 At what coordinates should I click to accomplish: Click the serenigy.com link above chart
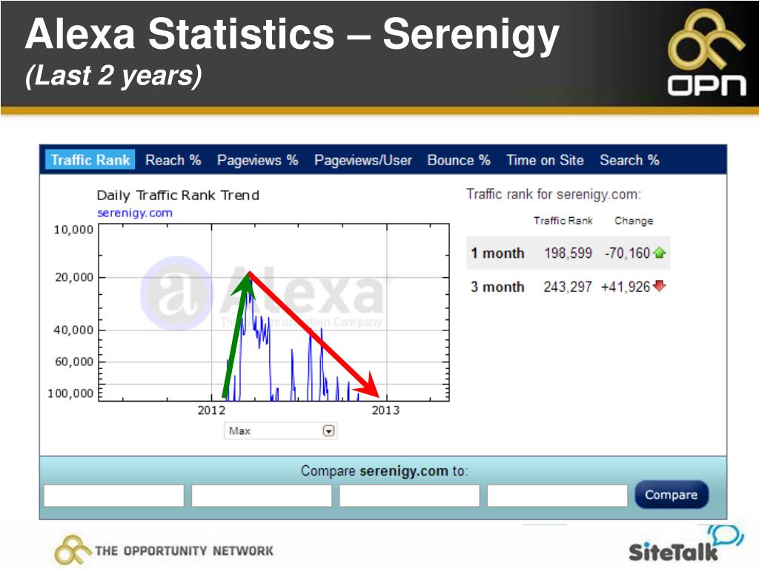[x=135, y=213]
